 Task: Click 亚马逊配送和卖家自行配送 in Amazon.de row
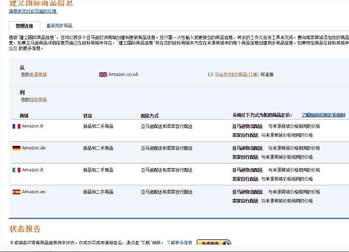click(166, 148)
